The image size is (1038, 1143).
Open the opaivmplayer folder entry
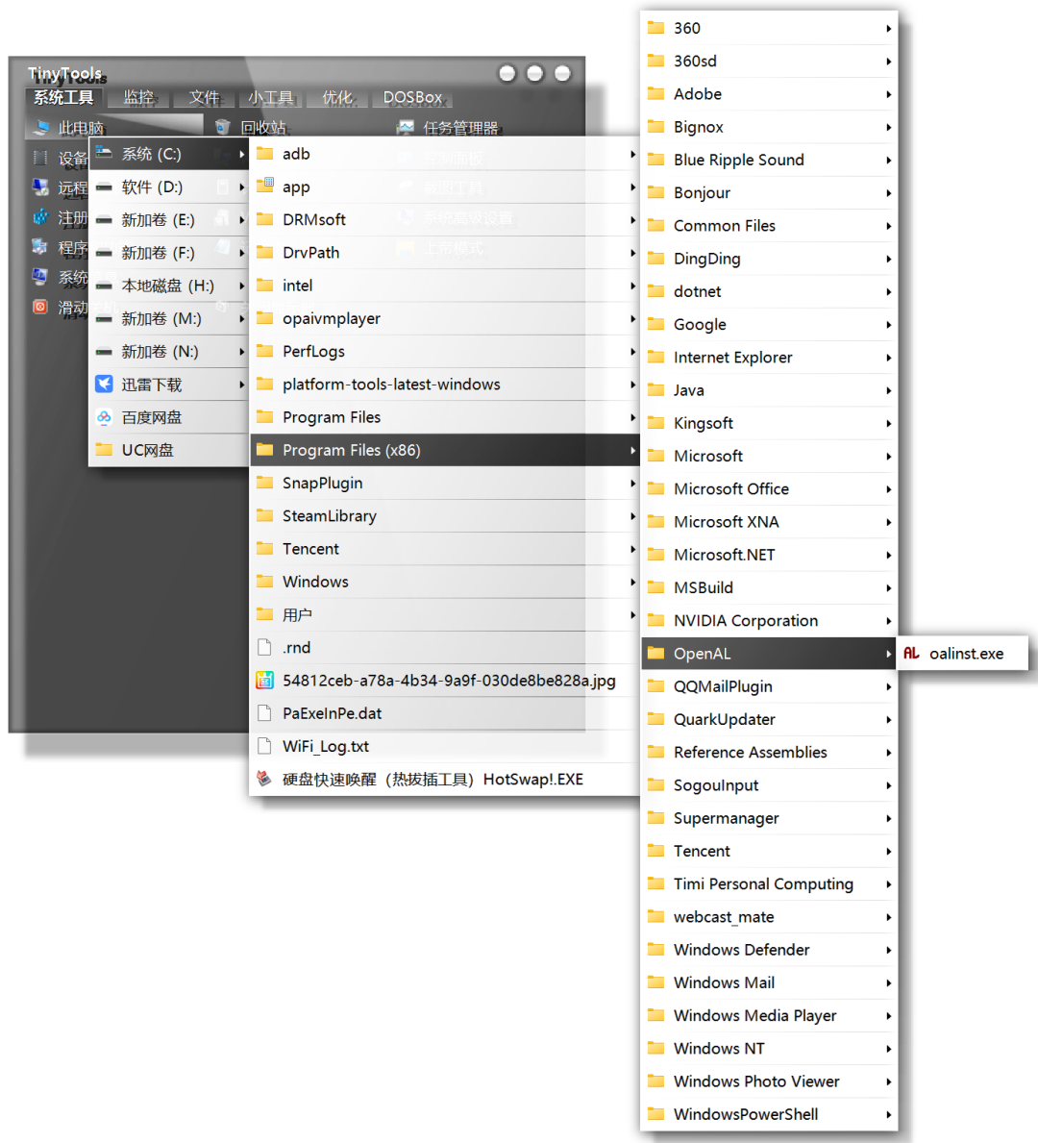click(x=445, y=318)
